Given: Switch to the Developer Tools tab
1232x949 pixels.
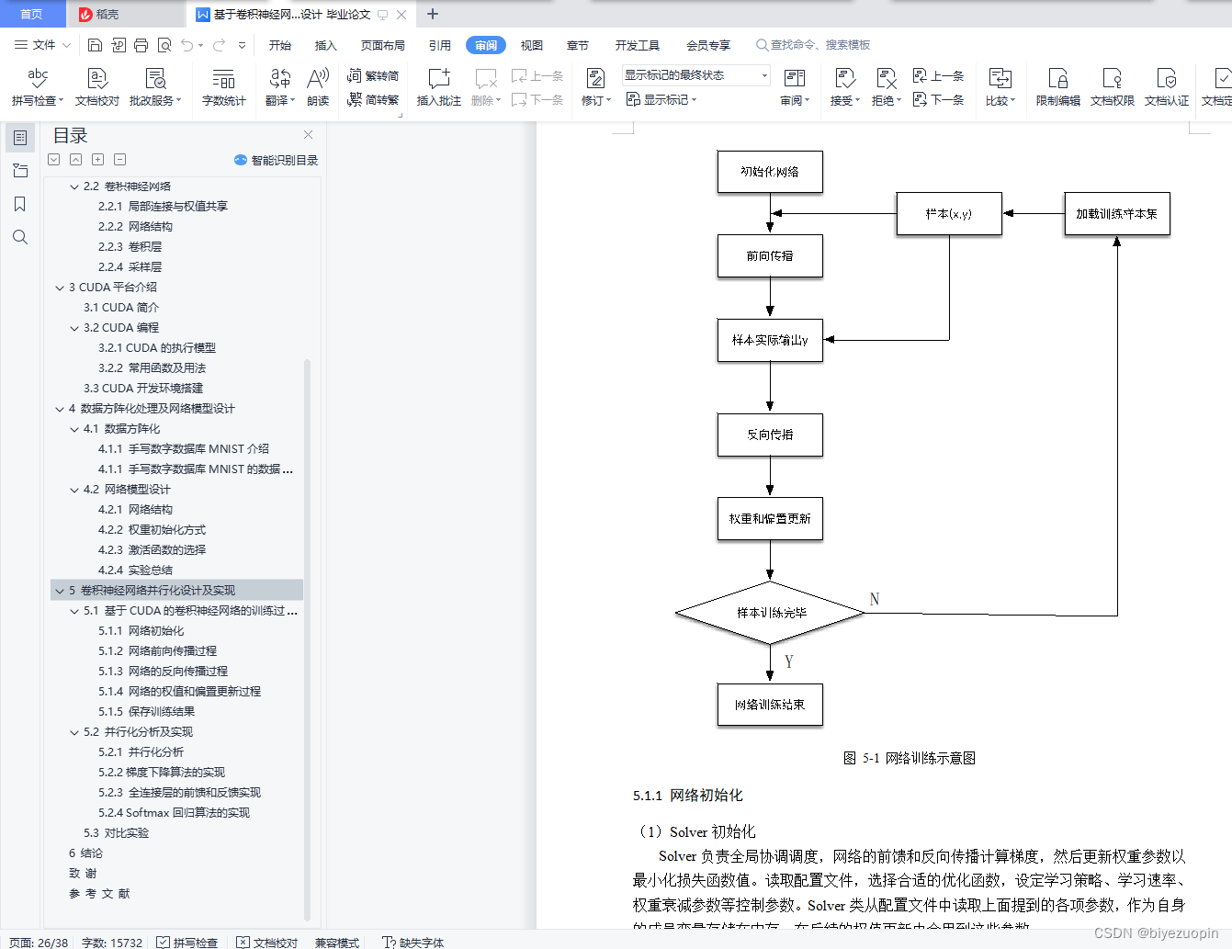Looking at the screenshot, I should 638,45.
